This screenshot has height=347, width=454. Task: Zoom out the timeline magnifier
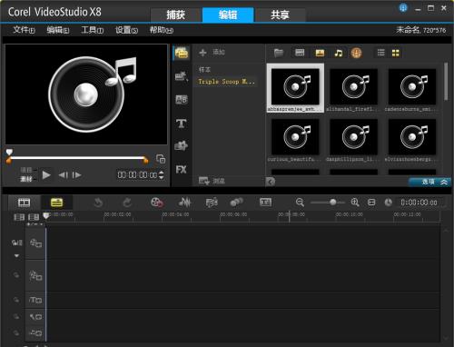(300, 203)
